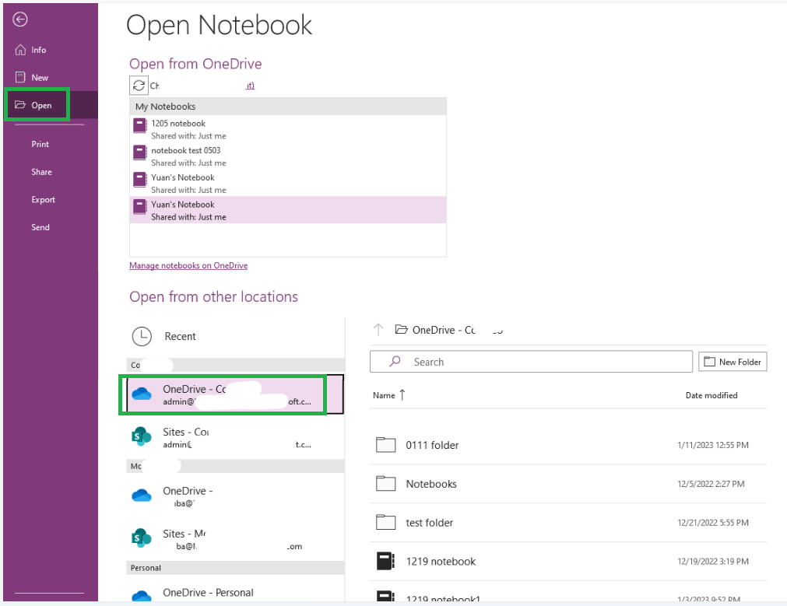Open the Info page
This screenshot has width=787, height=606.
(x=50, y=50)
